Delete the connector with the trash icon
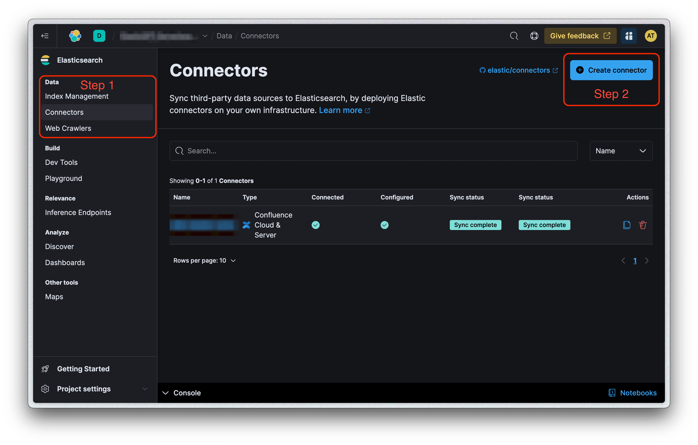Viewport: 698px width, 445px height. [643, 225]
